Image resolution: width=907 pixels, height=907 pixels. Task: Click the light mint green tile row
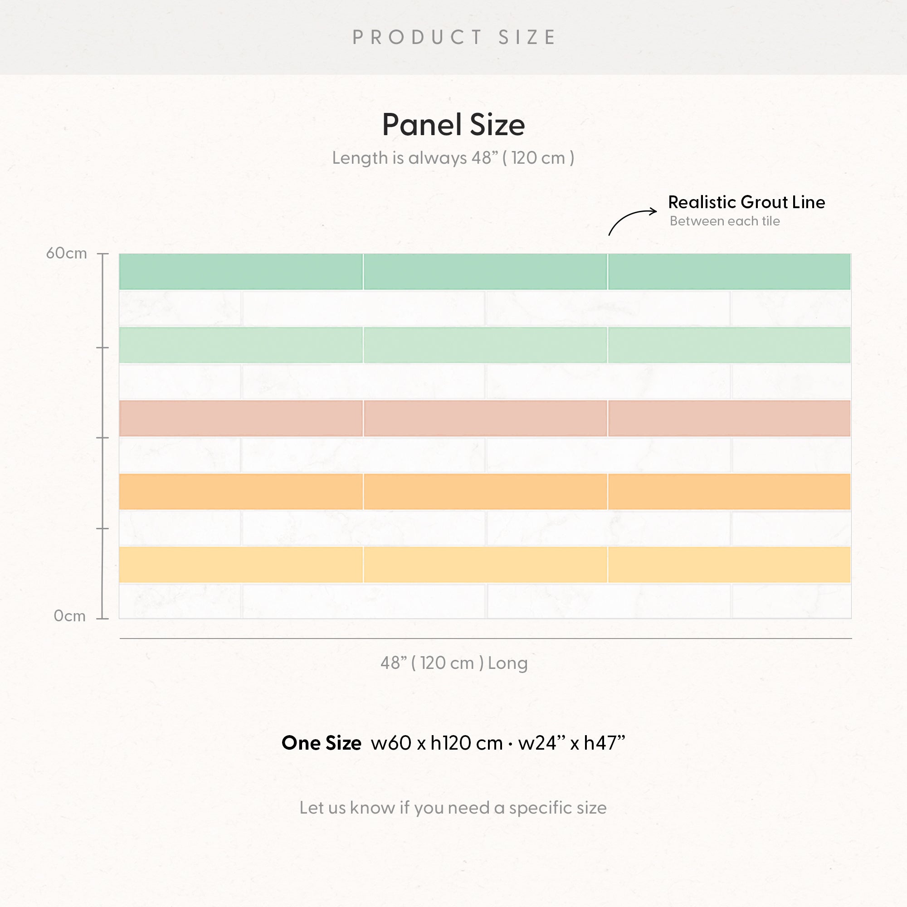[484, 345]
